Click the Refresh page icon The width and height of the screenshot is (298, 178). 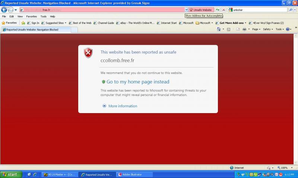coord(218,10)
